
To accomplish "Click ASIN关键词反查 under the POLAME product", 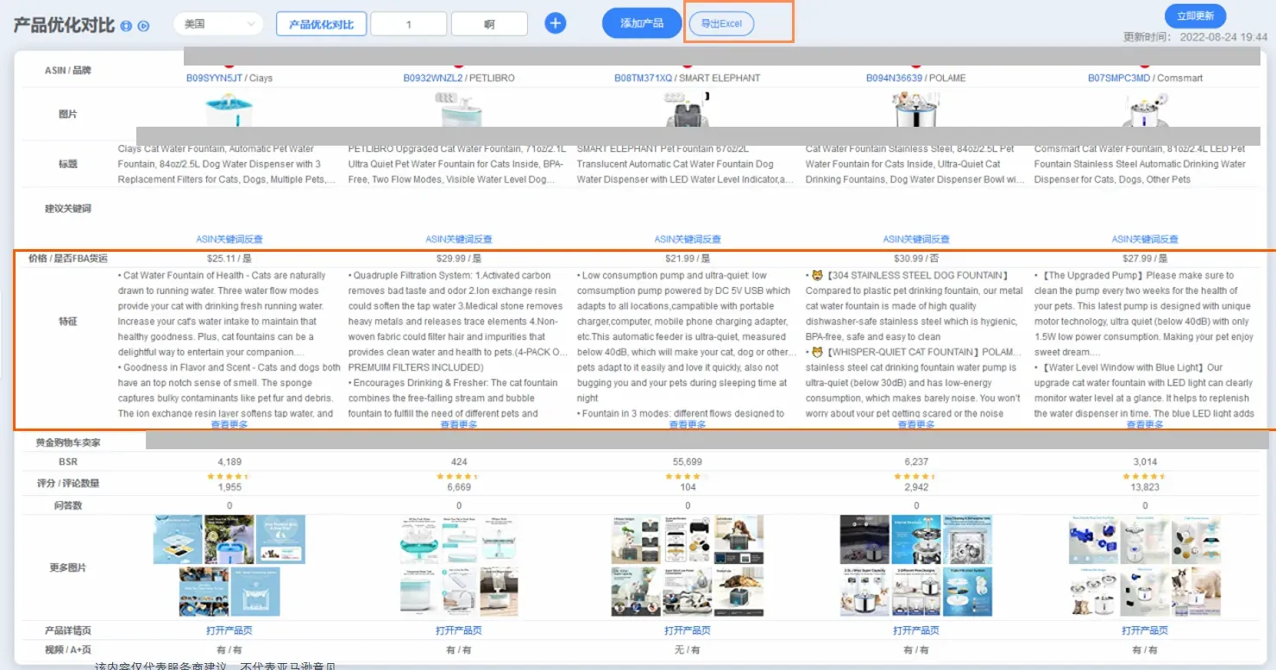I will pyautogui.click(x=916, y=239).
